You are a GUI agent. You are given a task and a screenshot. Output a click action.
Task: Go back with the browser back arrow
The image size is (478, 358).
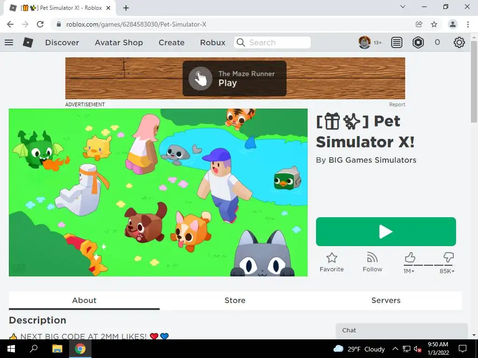pyautogui.click(x=10, y=24)
